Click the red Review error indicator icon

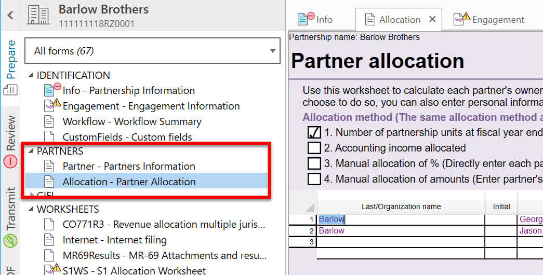(10, 161)
